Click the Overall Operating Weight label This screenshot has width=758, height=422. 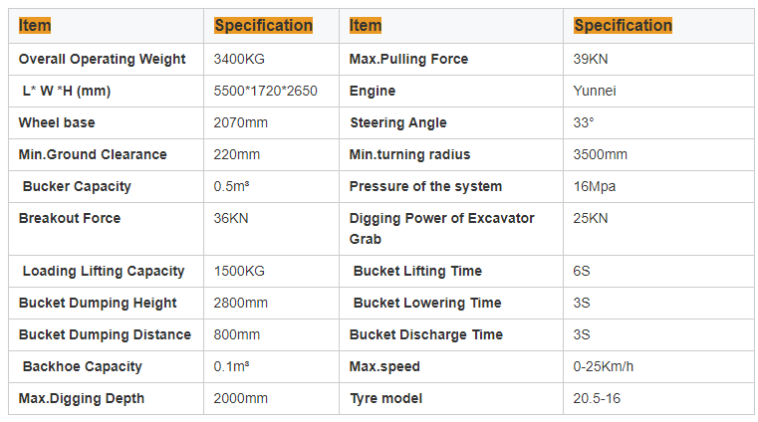[x=102, y=59]
